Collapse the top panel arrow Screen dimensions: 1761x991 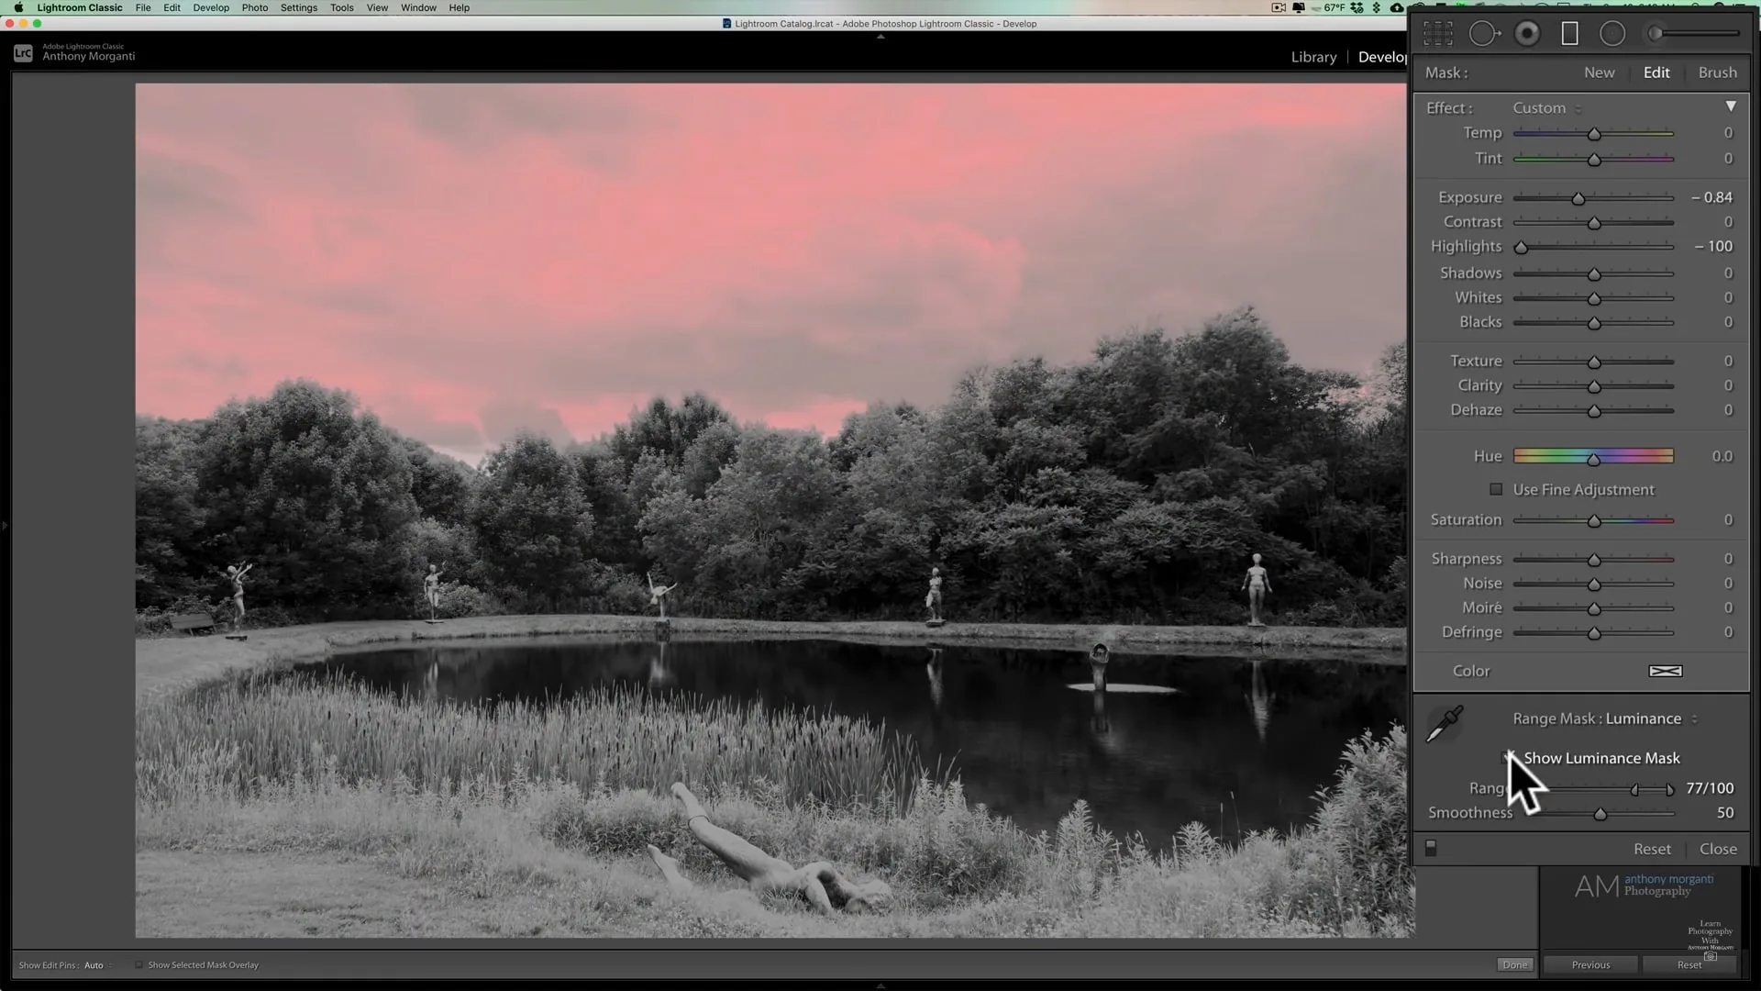[x=880, y=37]
